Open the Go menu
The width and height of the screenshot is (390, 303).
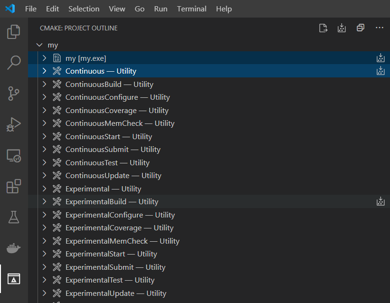point(140,9)
